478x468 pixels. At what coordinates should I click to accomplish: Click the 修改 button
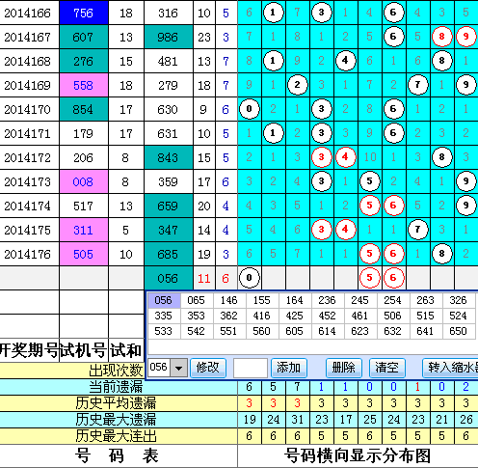(208, 368)
